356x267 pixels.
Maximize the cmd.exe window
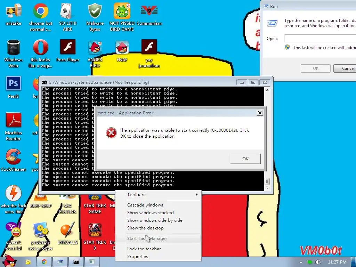[253, 82]
